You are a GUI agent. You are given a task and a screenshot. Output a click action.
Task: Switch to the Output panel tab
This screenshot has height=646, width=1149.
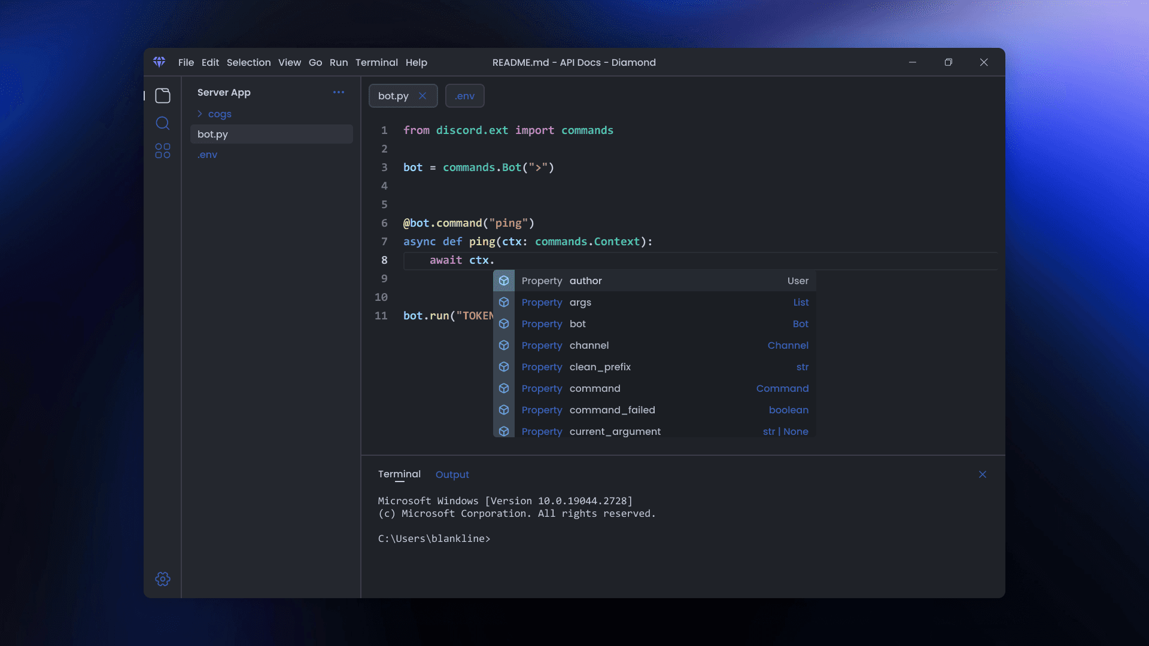click(x=452, y=474)
